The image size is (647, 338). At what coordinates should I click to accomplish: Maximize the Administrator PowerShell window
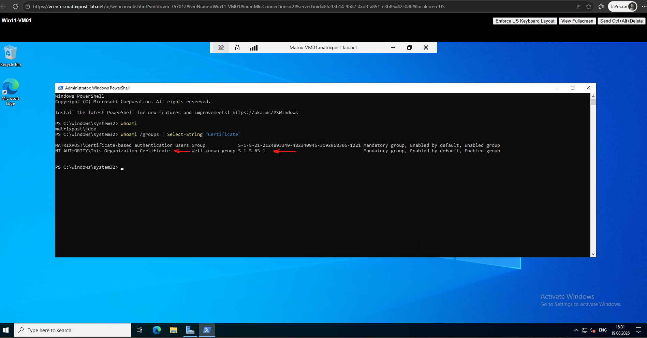pos(573,88)
